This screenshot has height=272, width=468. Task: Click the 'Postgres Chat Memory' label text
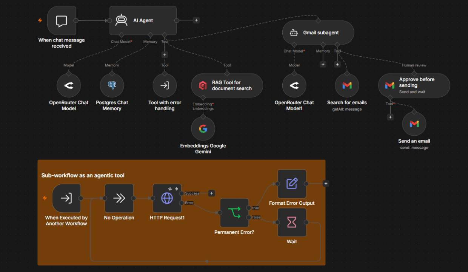point(112,105)
